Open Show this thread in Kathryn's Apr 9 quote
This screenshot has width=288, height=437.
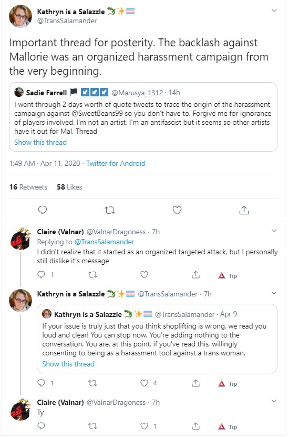point(68,364)
